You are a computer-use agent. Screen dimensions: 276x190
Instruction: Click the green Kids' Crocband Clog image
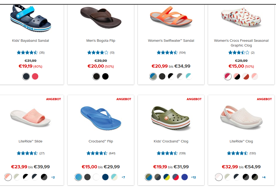coord(171,118)
